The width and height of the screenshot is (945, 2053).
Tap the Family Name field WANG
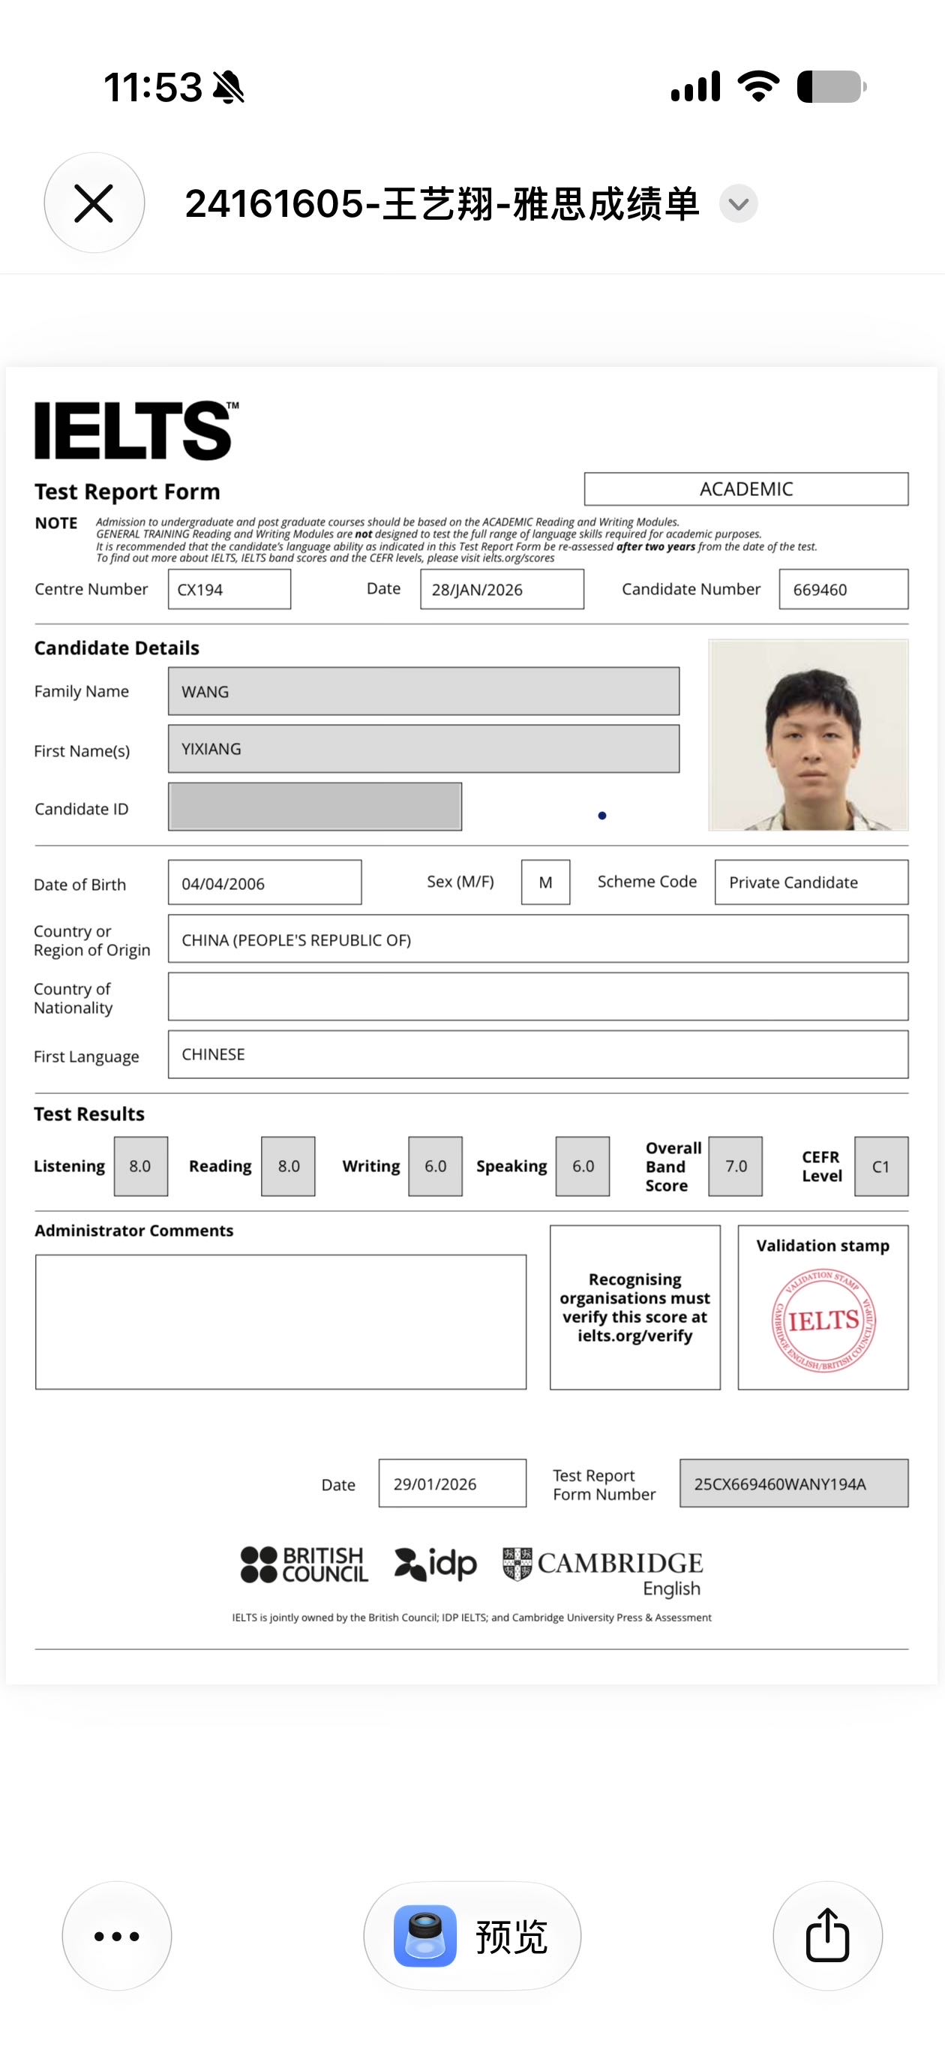[424, 691]
